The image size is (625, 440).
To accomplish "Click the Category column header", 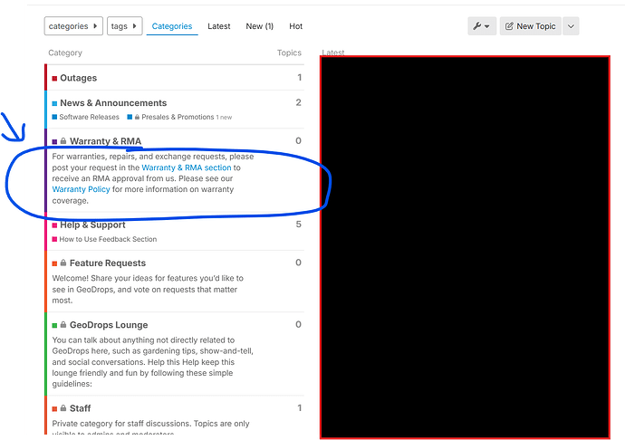I will click(65, 53).
